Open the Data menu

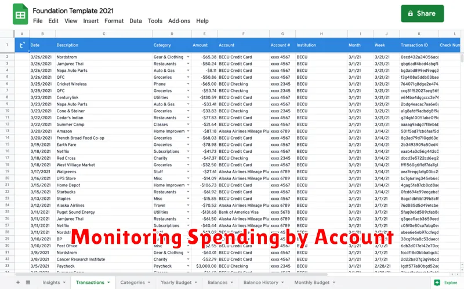click(136, 21)
